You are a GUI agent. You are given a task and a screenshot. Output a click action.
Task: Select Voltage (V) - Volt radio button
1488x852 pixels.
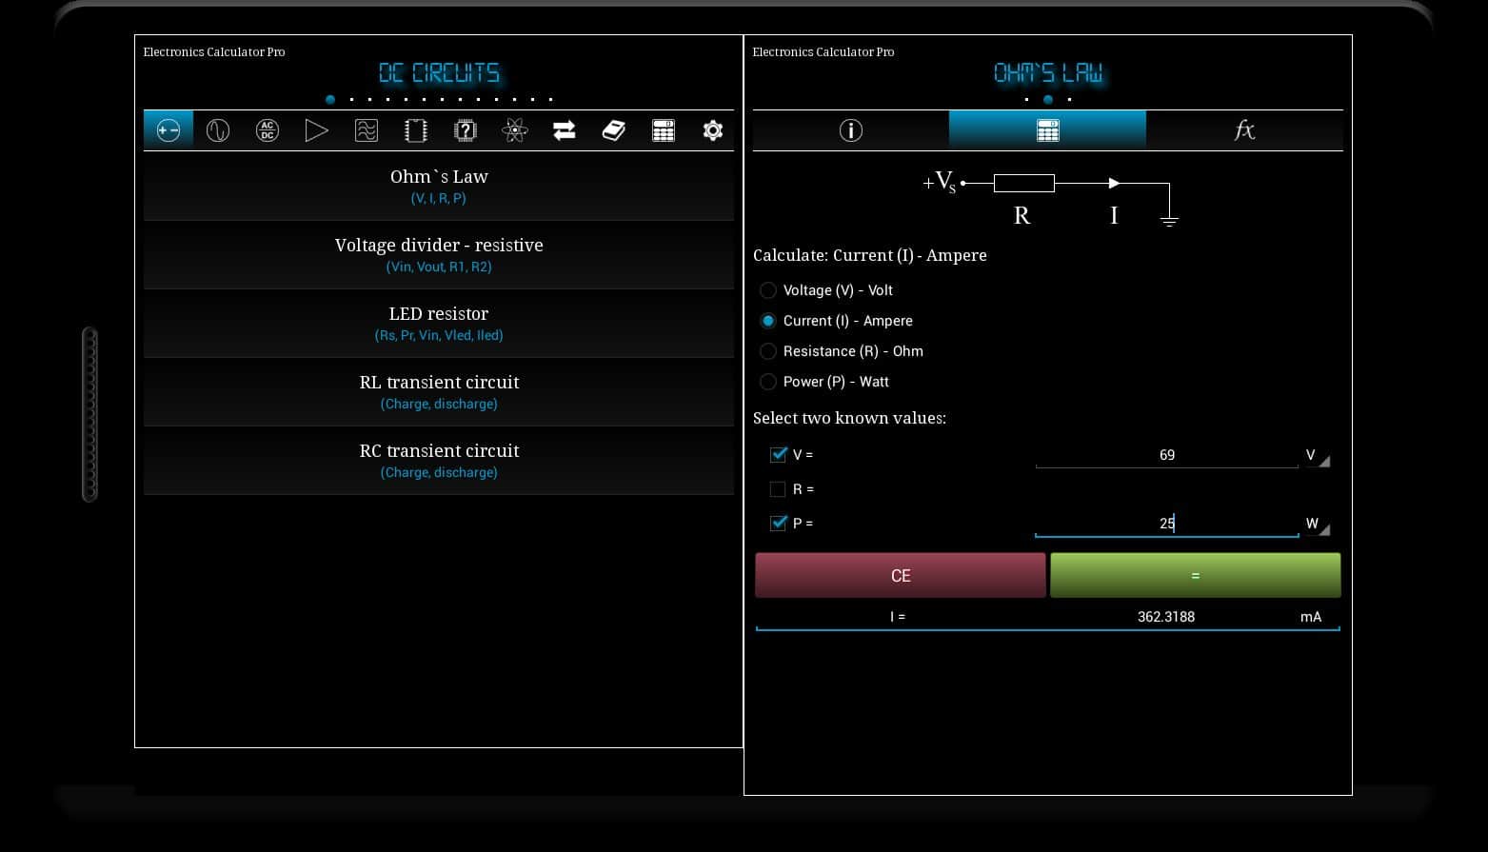[768, 290]
